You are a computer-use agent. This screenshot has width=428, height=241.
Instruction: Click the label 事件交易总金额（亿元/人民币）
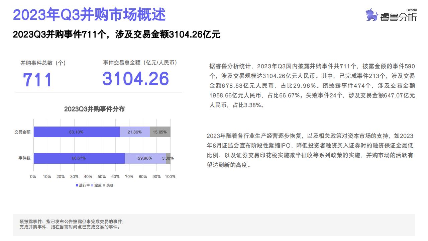pyautogui.click(x=140, y=63)
